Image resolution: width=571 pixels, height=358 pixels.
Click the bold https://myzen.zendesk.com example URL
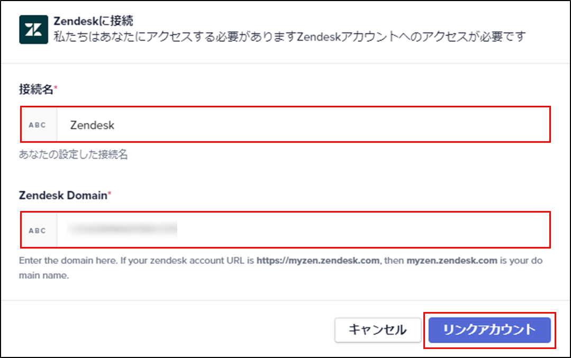click(318, 261)
